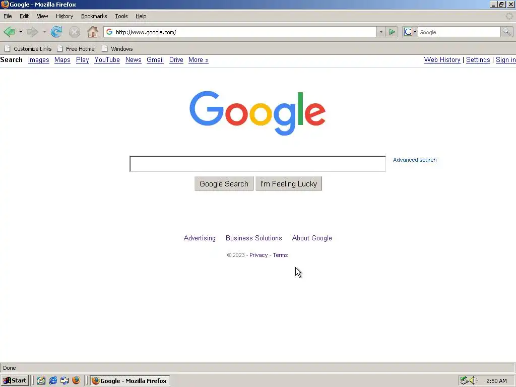Image resolution: width=516 pixels, height=387 pixels.
Task: Open the News link
Action: (x=133, y=60)
